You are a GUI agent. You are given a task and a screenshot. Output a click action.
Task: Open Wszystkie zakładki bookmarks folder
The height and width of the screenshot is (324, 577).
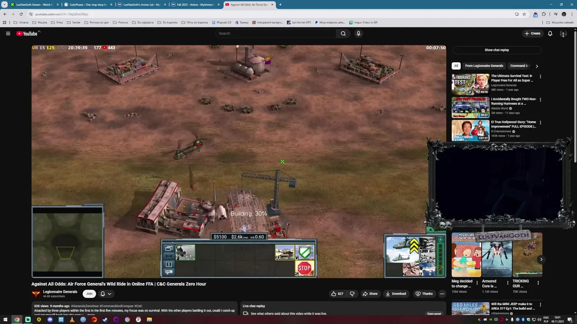point(560,22)
